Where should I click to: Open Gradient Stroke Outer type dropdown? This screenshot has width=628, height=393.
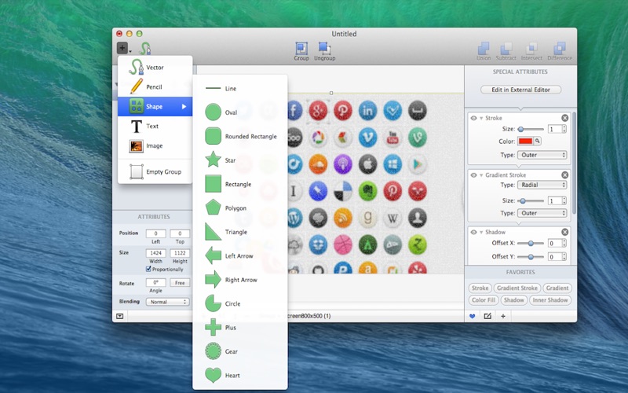[x=542, y=213]
